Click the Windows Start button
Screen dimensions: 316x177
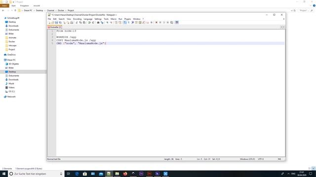click(x=4, y=174)
